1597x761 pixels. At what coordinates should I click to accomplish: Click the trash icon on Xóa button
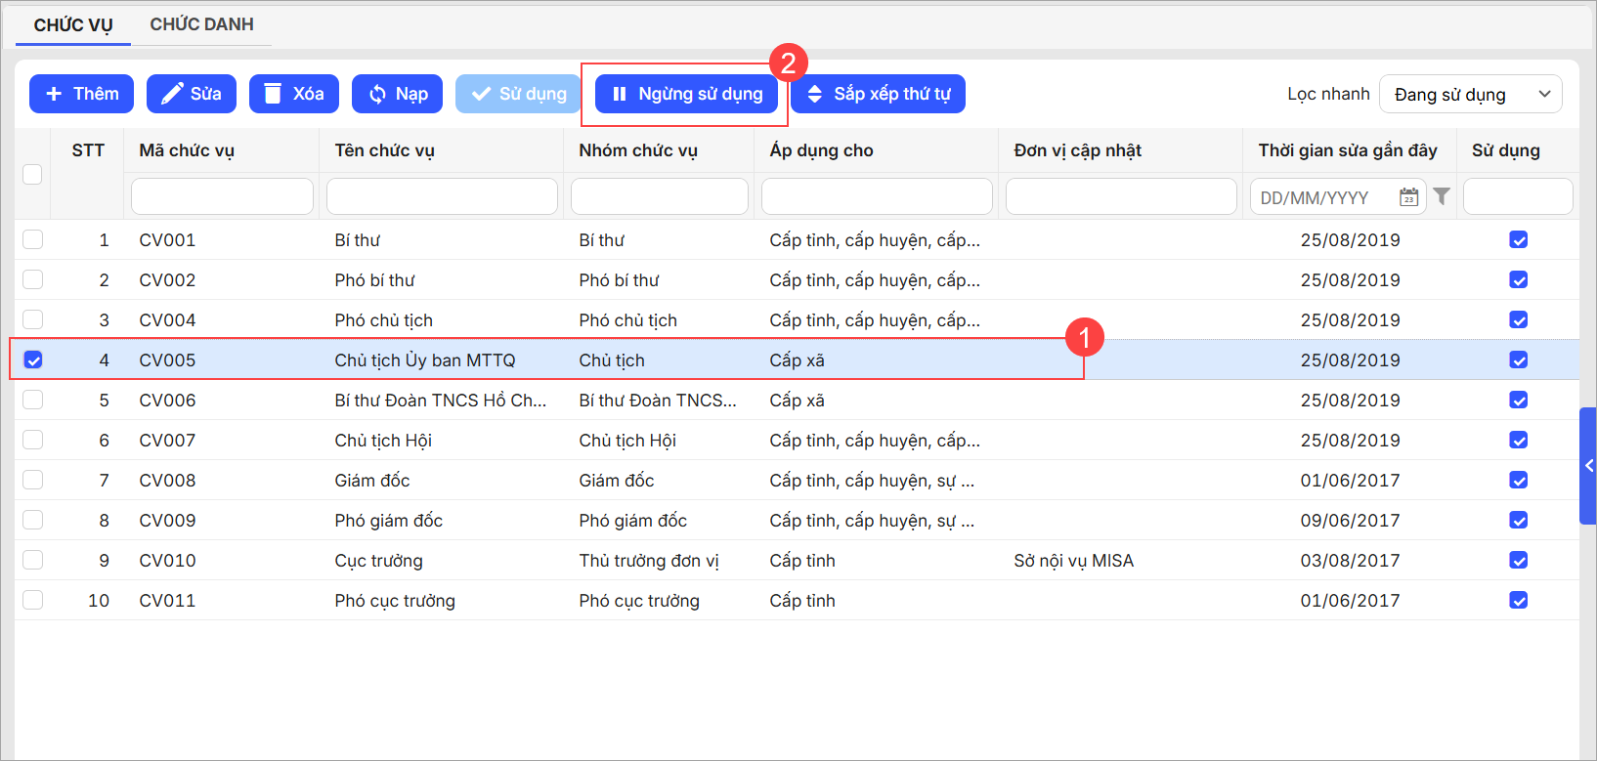tap(273, 94)
